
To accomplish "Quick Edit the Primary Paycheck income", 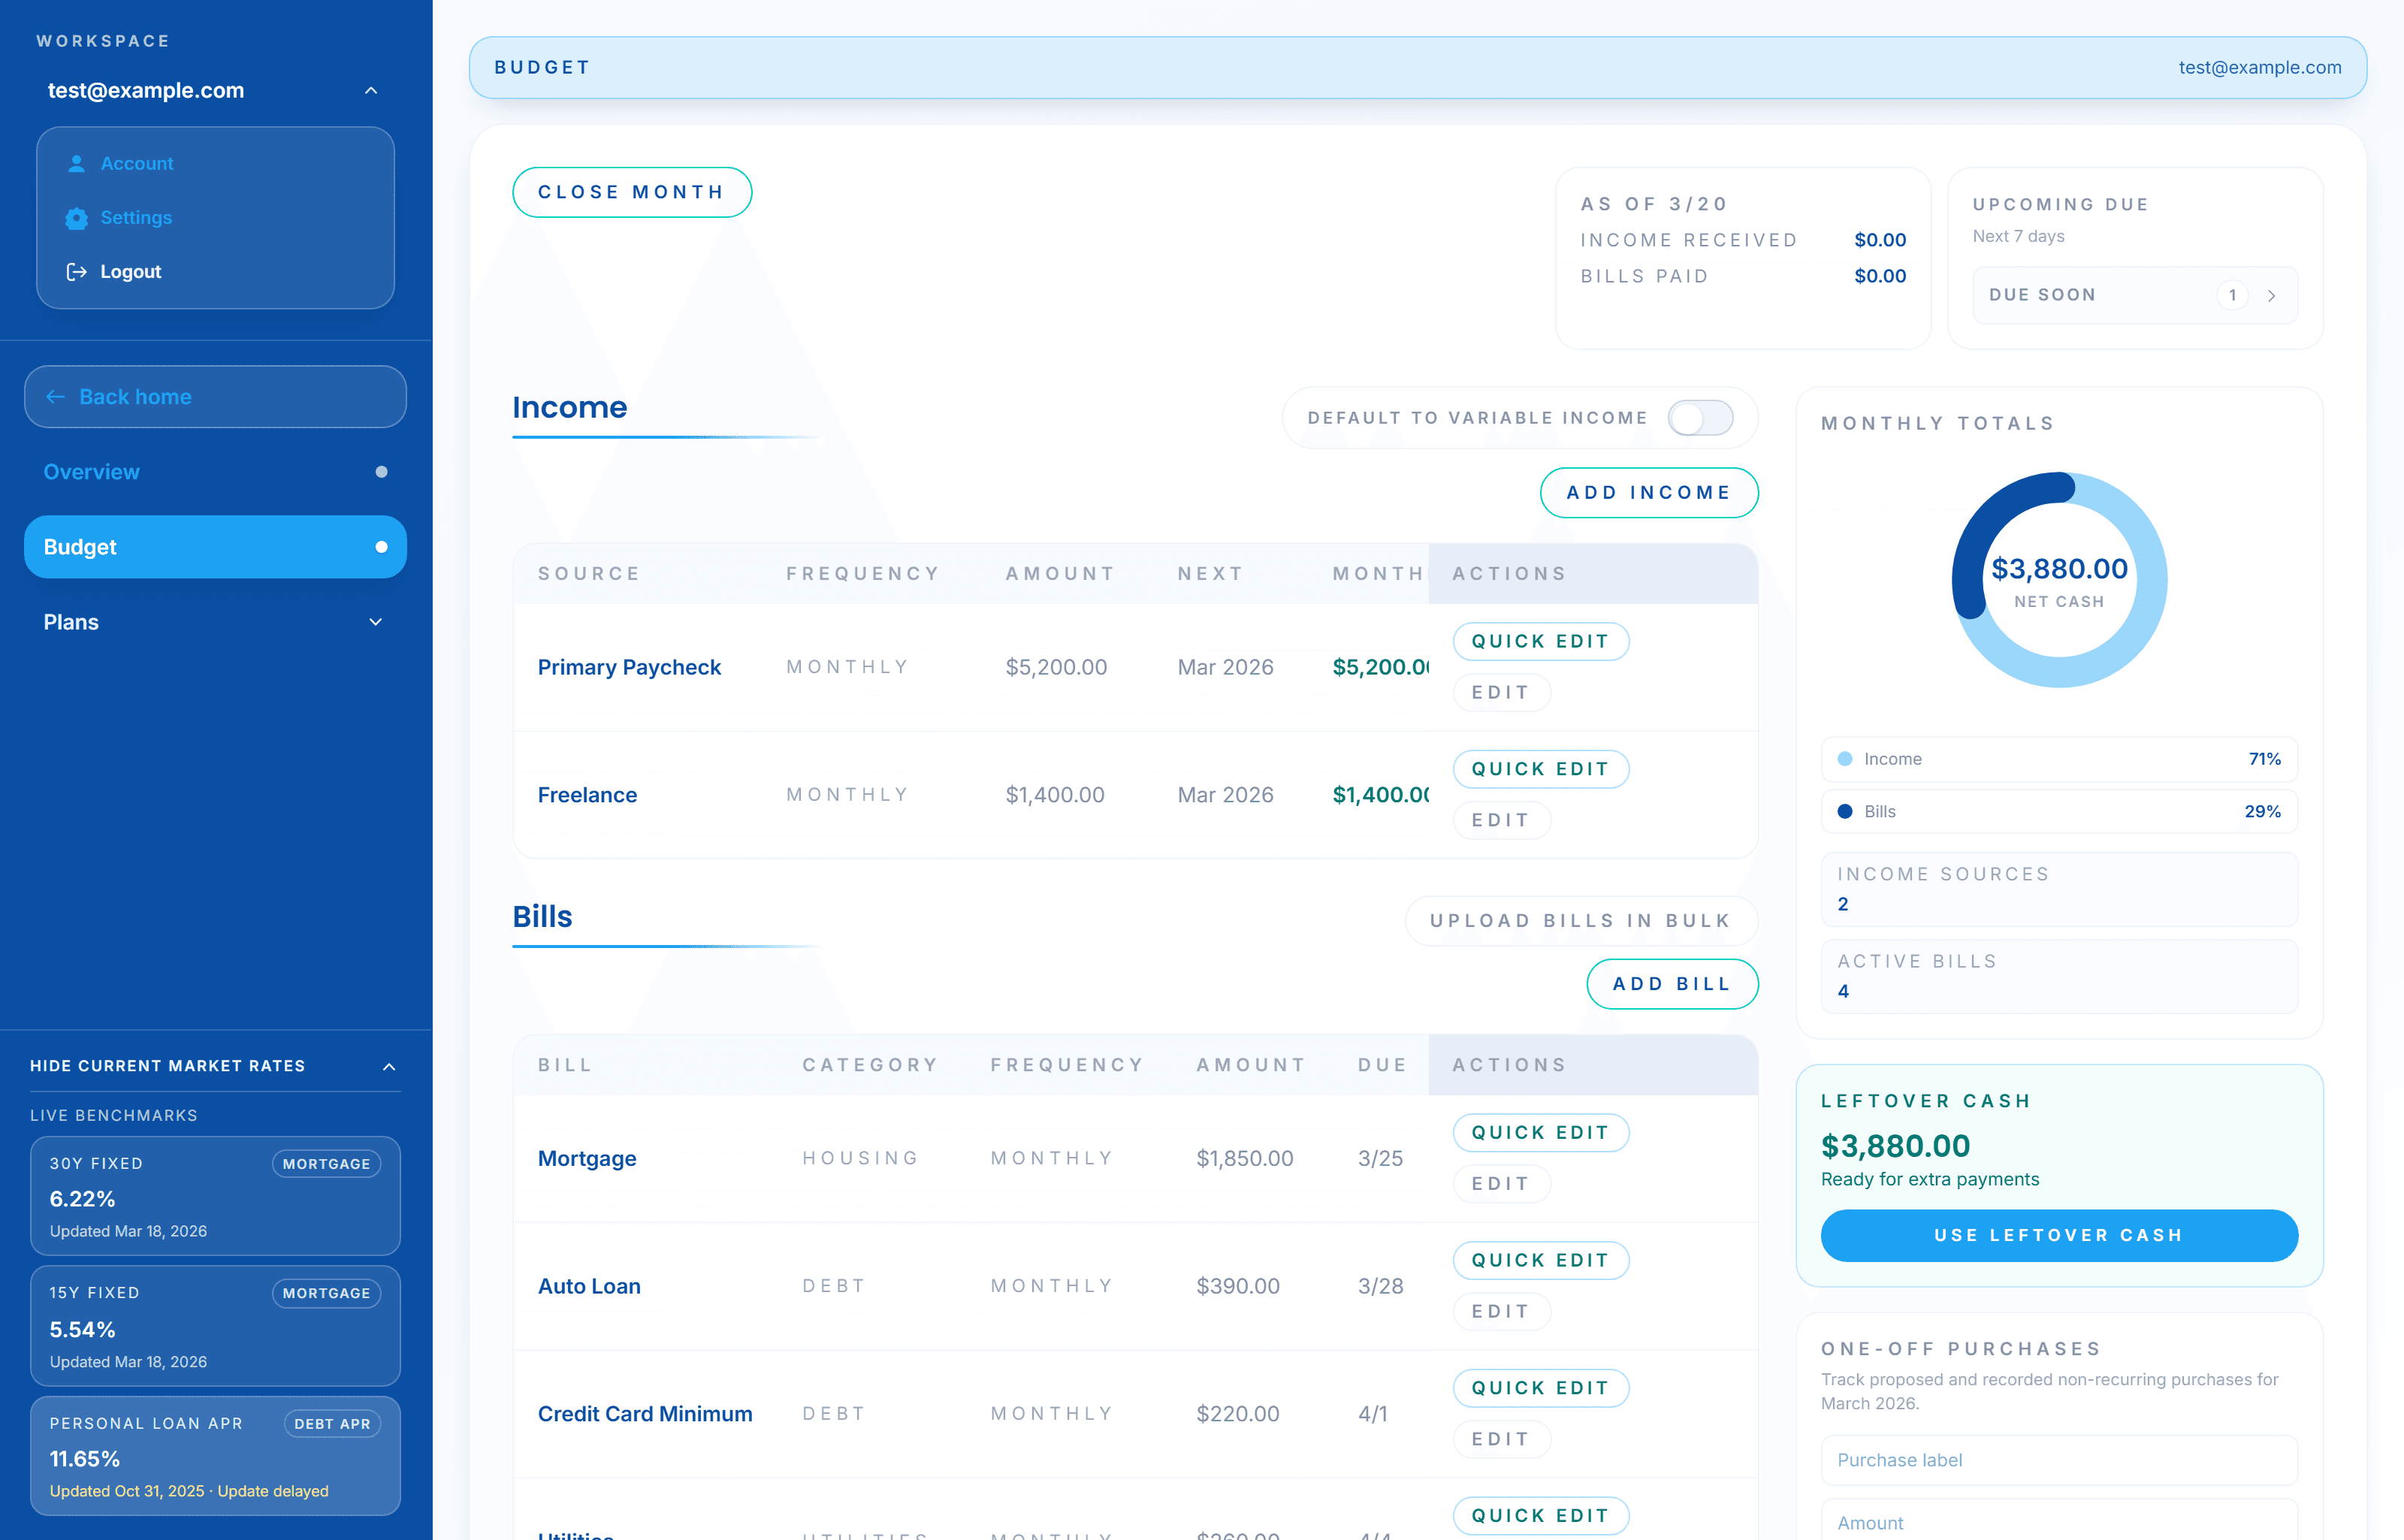I will coord(1540,641).
